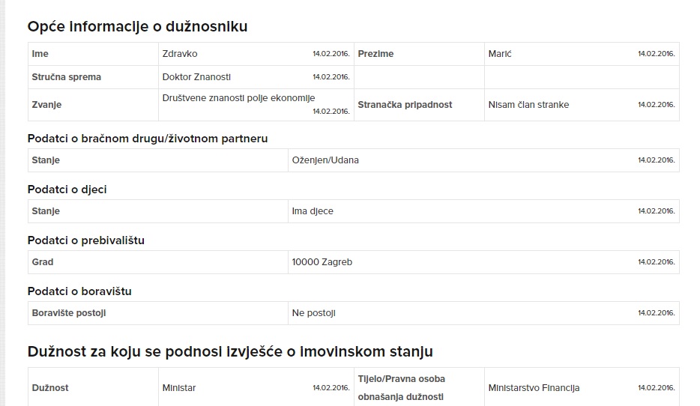Select the Društvene znanosti polje ekonomije text

(x=238, y=98)
